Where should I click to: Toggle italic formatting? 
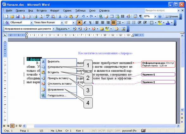[x=85, y=22]
